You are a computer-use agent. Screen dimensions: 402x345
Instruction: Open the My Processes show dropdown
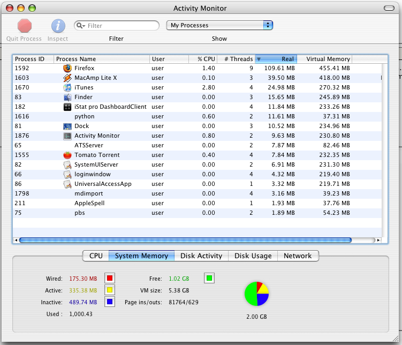pos(219,25)
